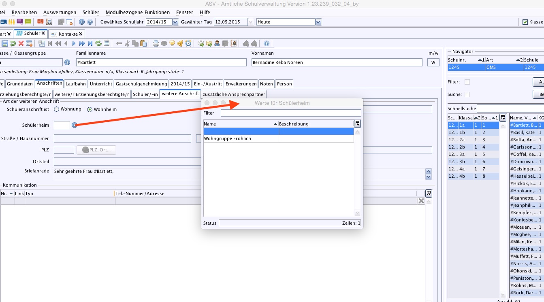Jump to the last record icon
The image size is (544, 302).
point(90,43)
